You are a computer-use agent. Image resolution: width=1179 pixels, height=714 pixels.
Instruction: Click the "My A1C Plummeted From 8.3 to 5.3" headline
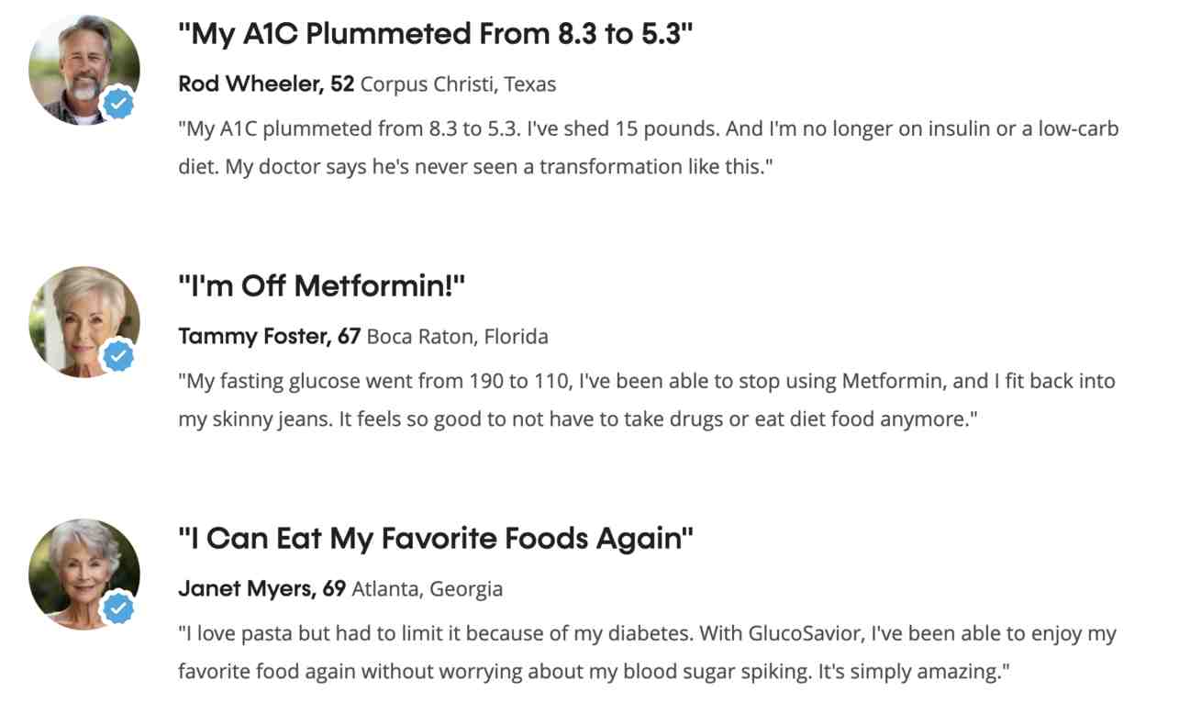pyautogui.click(x=435, y=35)
